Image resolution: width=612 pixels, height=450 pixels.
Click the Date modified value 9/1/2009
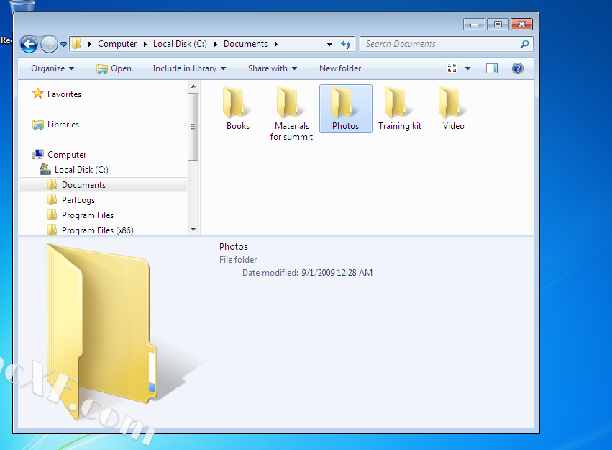(337, 273)
